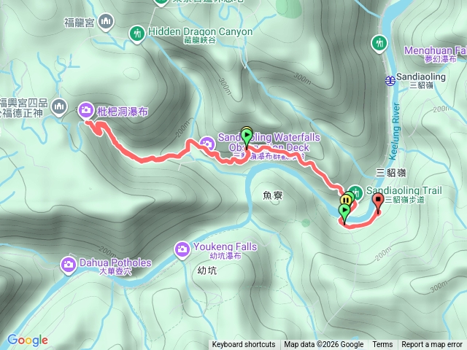Image resolution: width=467 pixels, height=350 pixels.
Task: Select the Dahua Potholes camera marker
Action: click(x=68, y=265)
